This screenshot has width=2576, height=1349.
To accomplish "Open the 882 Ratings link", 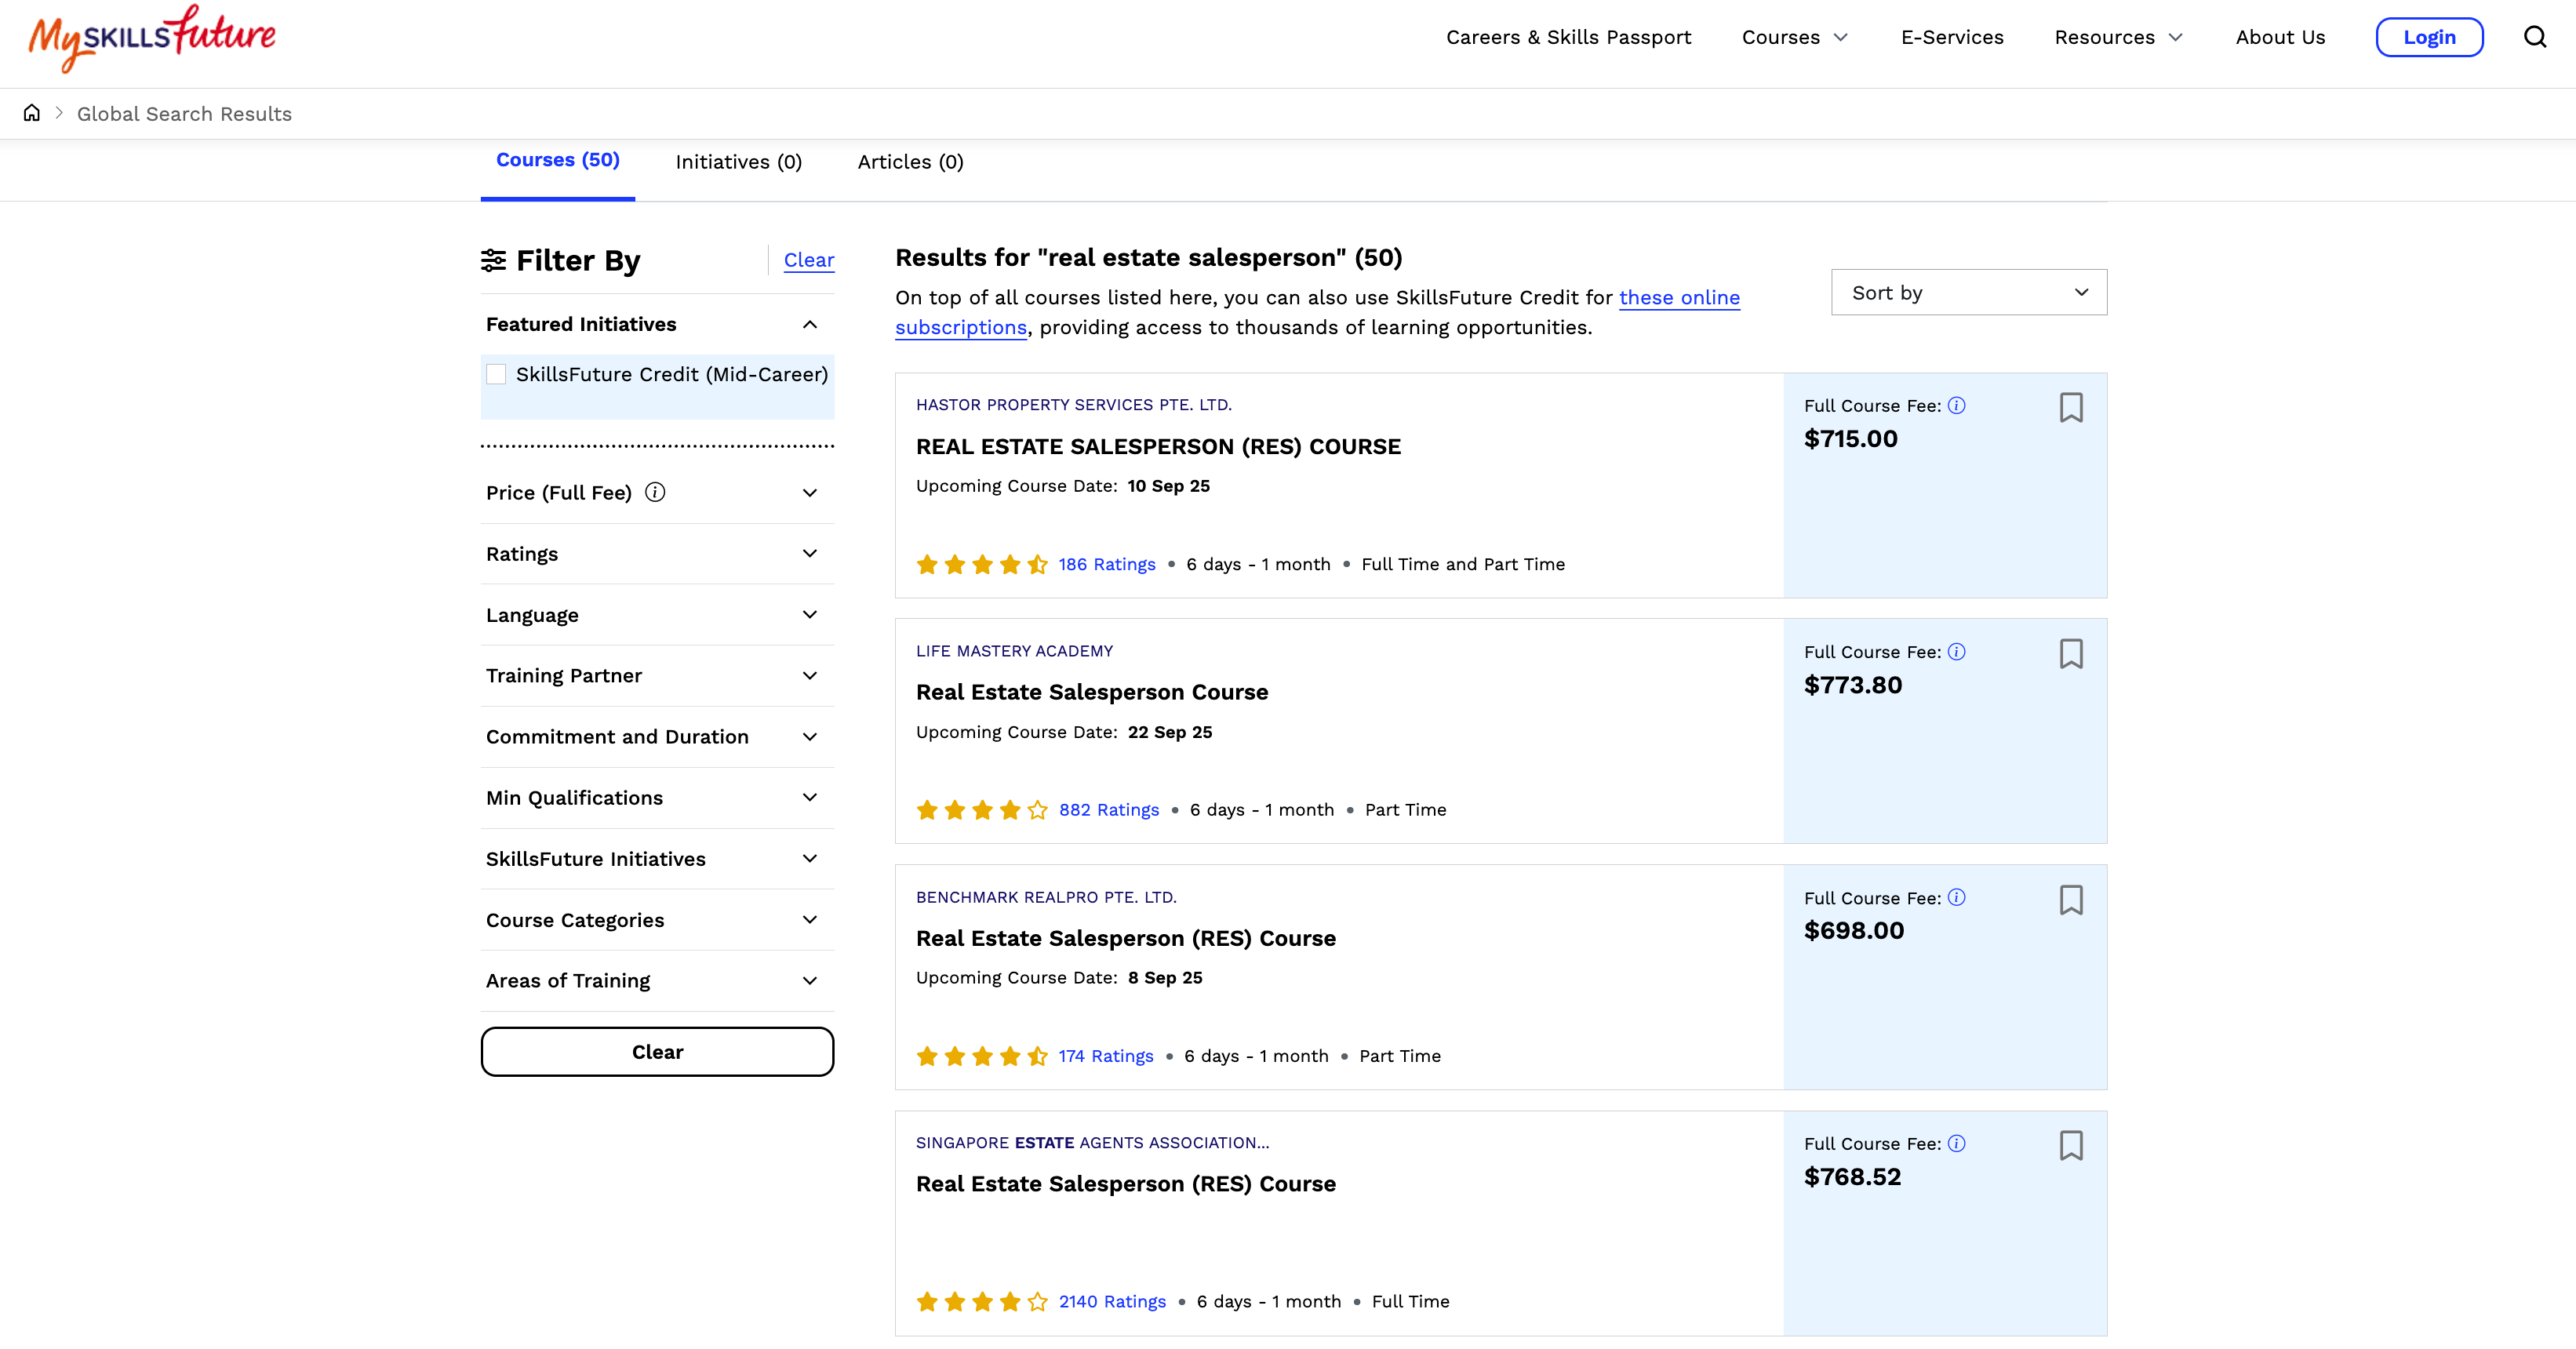I will (x=1108, y=810).
